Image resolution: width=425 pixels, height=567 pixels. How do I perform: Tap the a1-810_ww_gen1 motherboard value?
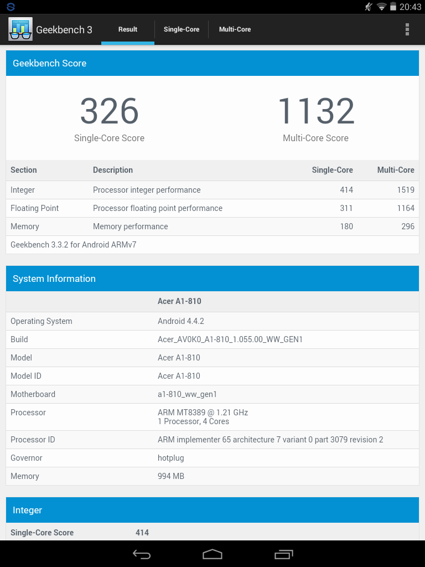(187, 394)
